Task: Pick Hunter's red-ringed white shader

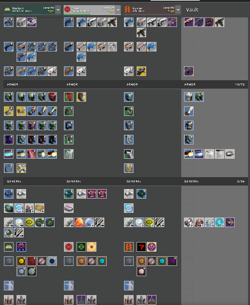Action: tap(141, 271)
